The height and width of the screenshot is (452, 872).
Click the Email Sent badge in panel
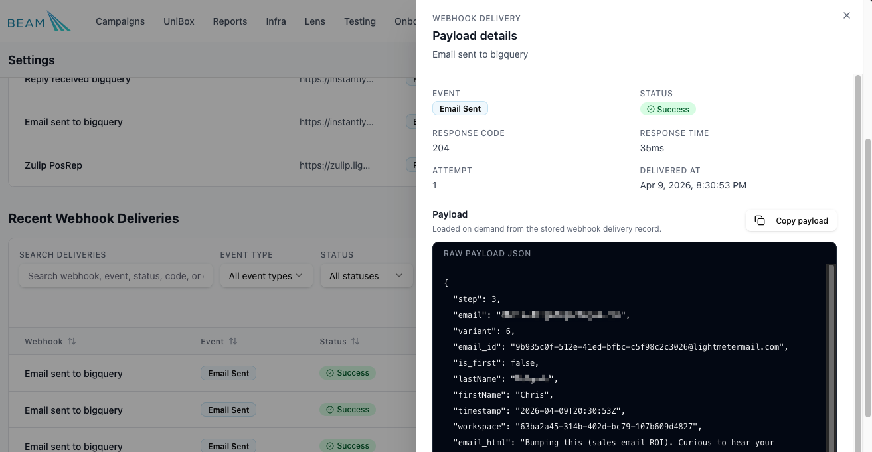click(x=460, y=108)
